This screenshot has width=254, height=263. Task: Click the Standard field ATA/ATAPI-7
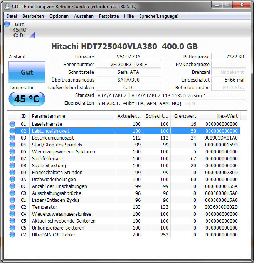click(x=171, y=95)
